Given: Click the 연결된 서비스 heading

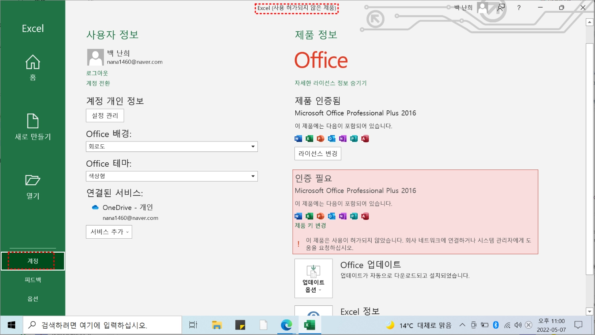Looking at the screenshot, I should [x=115, y=193].
